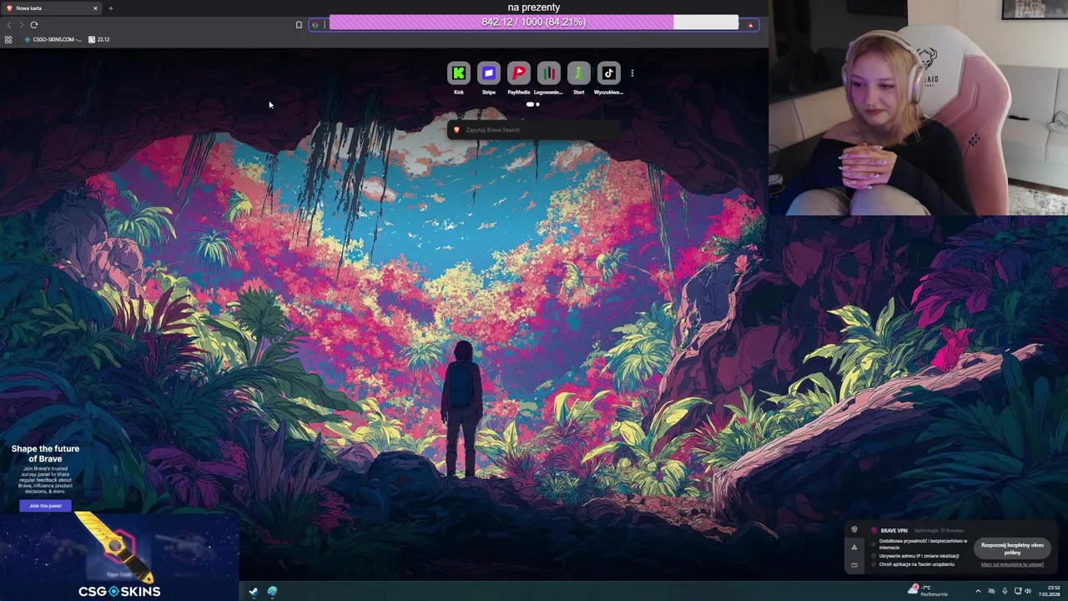Click the CSGO-SKINS banner ad

119,555
